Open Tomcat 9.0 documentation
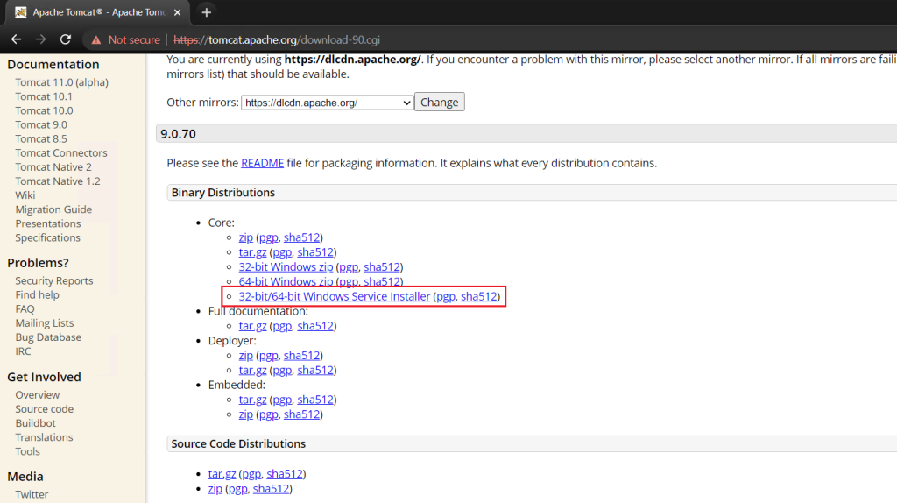Image resolution: width=897 pixels, height=503 pixels. 41,124
